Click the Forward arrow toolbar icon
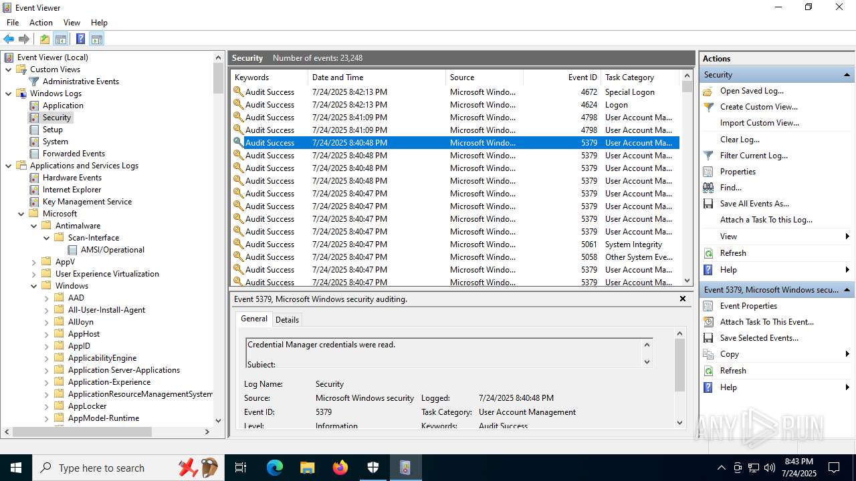The image size is (856, 481). [x=24, y=39]
